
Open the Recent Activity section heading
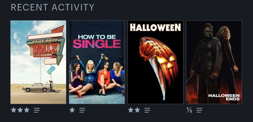[53, 7]
